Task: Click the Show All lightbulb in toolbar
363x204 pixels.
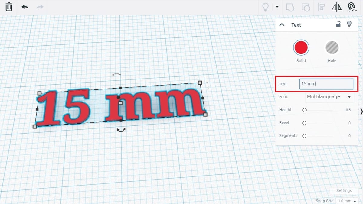Action: pyautogui.click(x=266, y=7)
